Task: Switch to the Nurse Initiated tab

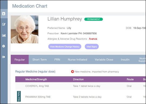Action: tap(78, 59)
